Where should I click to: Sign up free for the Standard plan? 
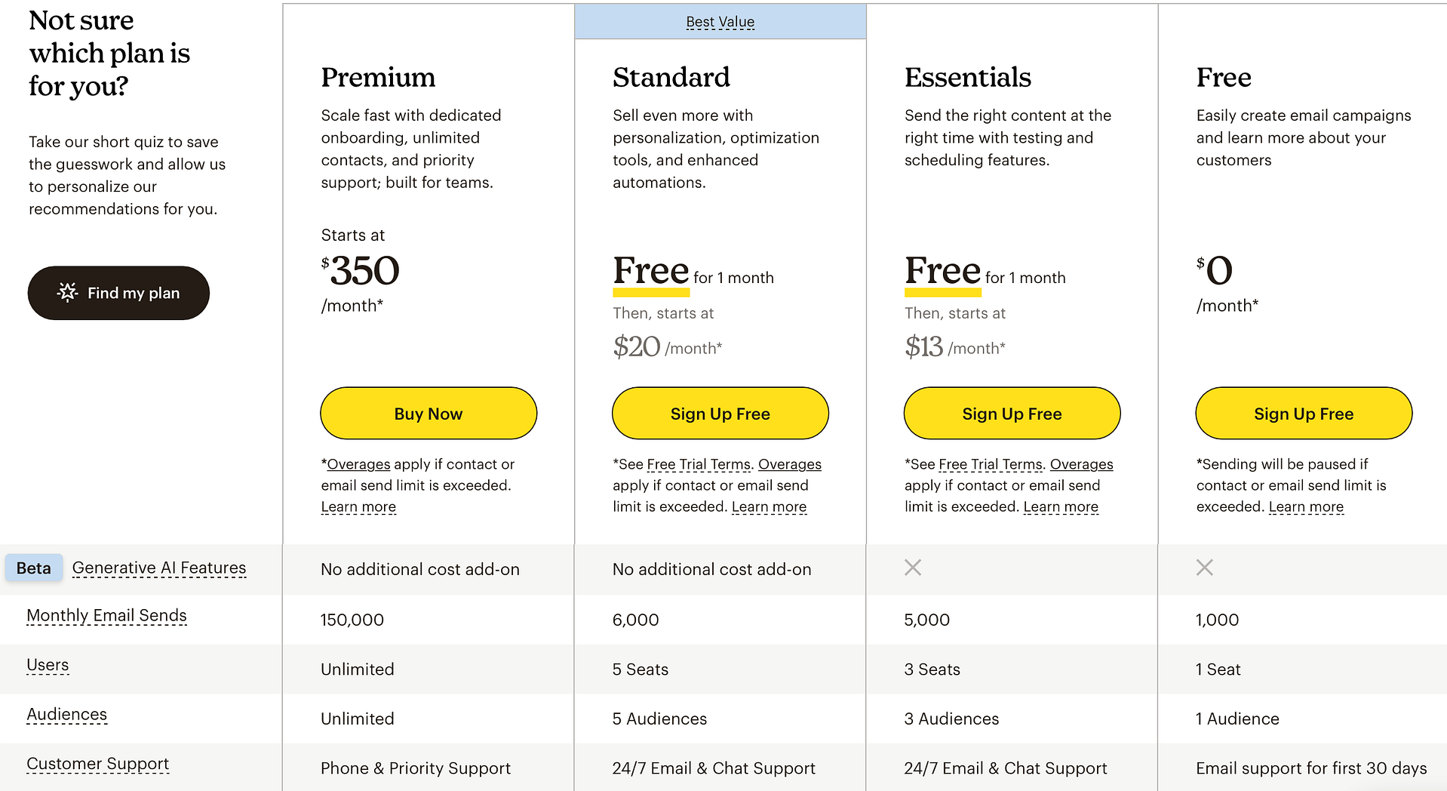720,414
